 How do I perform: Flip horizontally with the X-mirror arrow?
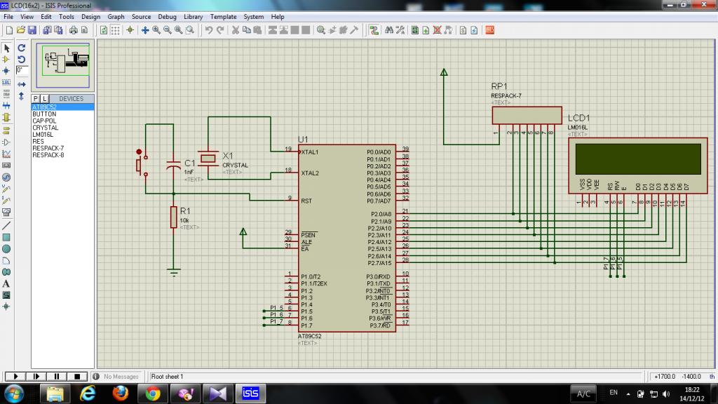pyautogui.click(x=22, y=84)
